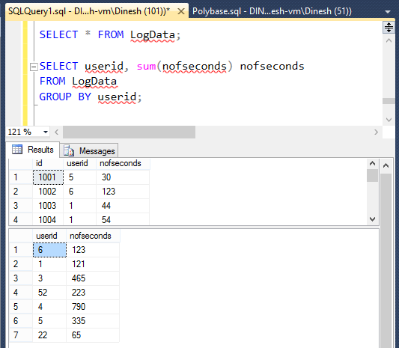Click the first grid's scrollbar thumb
The width and height of the screenshot is (399, 348).
372,176
